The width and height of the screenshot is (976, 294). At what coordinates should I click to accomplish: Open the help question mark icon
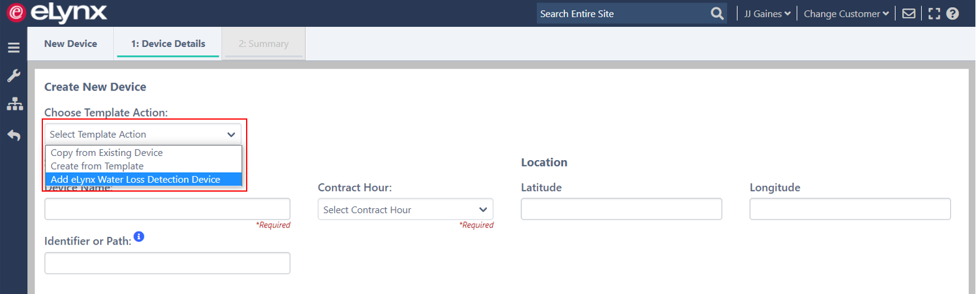click(x=953, y=13)
